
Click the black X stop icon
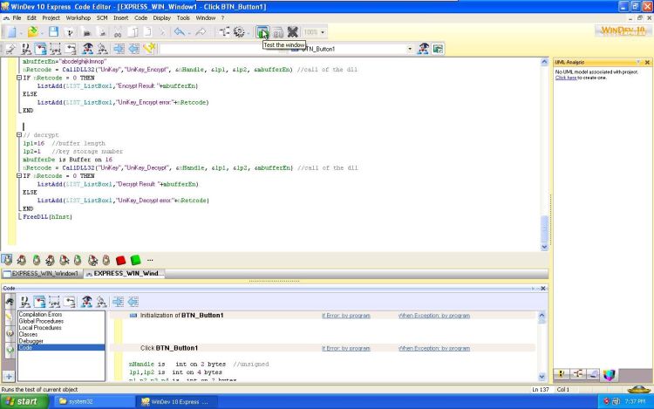tap(293, 32)
